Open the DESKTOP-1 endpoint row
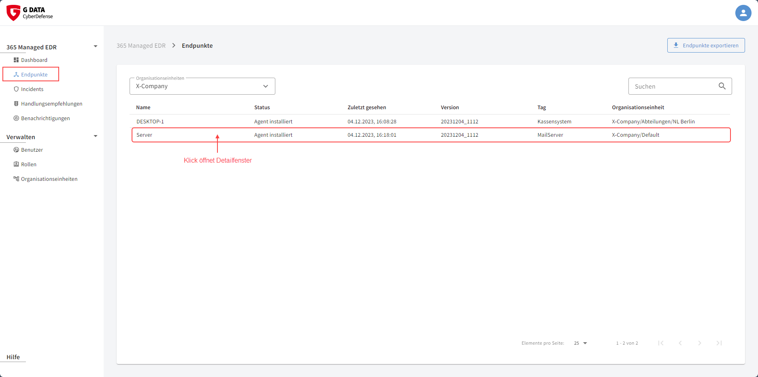 pos(430,121)
